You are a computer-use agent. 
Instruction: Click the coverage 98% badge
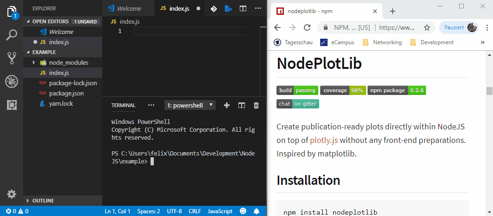point(343,90)
